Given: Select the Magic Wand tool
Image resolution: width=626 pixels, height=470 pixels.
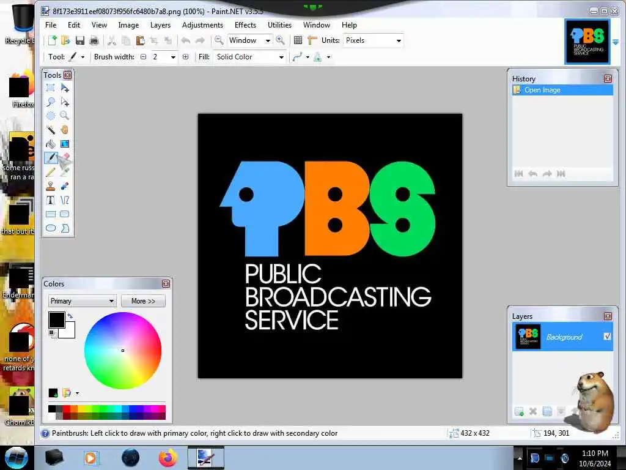Looking at the screenshot, I should pos(51,130).
